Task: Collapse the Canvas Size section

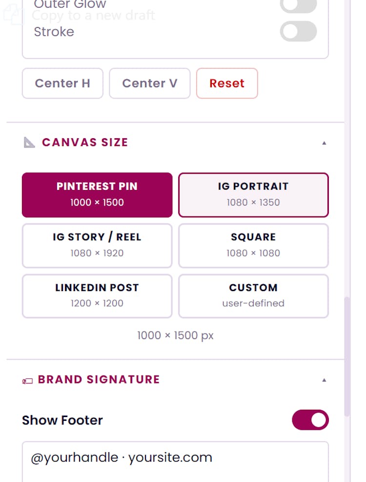Action: (324, 142)
